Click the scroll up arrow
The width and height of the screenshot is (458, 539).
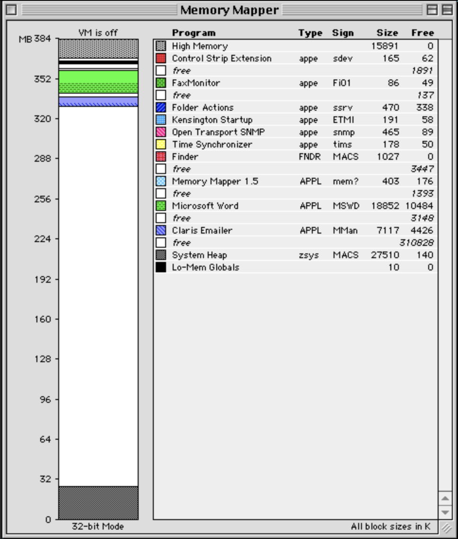click(x=445, y=498)
